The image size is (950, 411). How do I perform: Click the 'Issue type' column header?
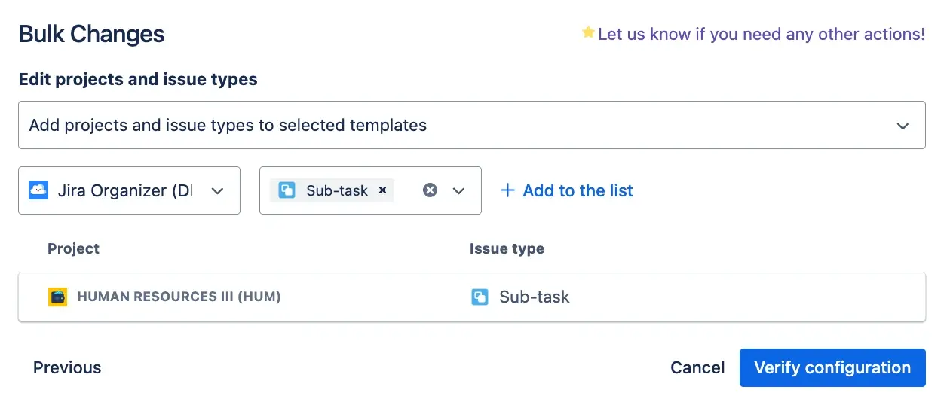point(507,248)
